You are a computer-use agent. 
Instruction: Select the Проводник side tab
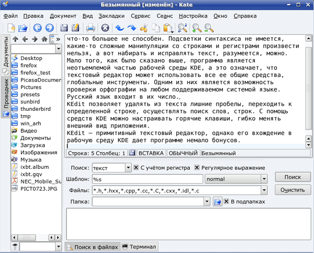pyautogui.click(x=6, y=97)
